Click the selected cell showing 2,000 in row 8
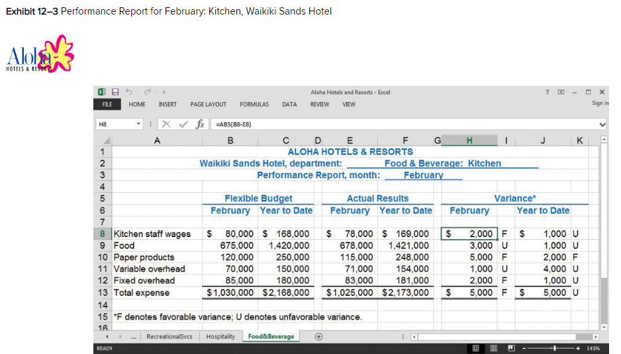The width and height of the screenshot is (621, 354). (469, 234)
